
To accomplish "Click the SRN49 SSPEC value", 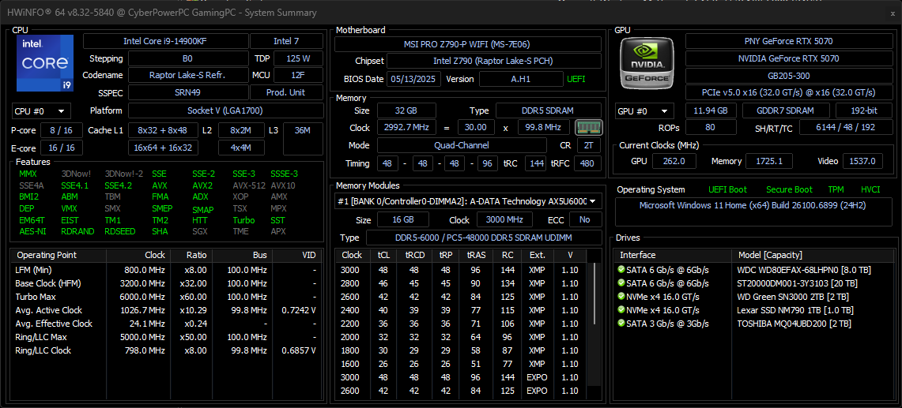I will click(x=188, y=92).
